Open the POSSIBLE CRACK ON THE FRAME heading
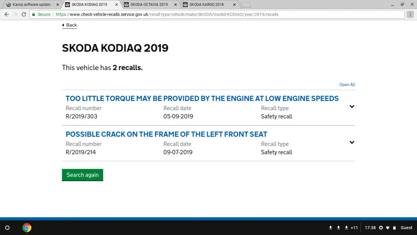This screenshot has height=235, width=417. pos(166,134)
